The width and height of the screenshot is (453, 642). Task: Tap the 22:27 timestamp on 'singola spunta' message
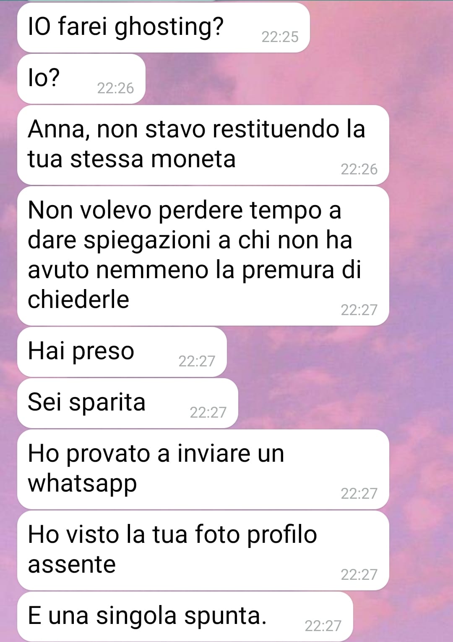click(x=323, y=626)
